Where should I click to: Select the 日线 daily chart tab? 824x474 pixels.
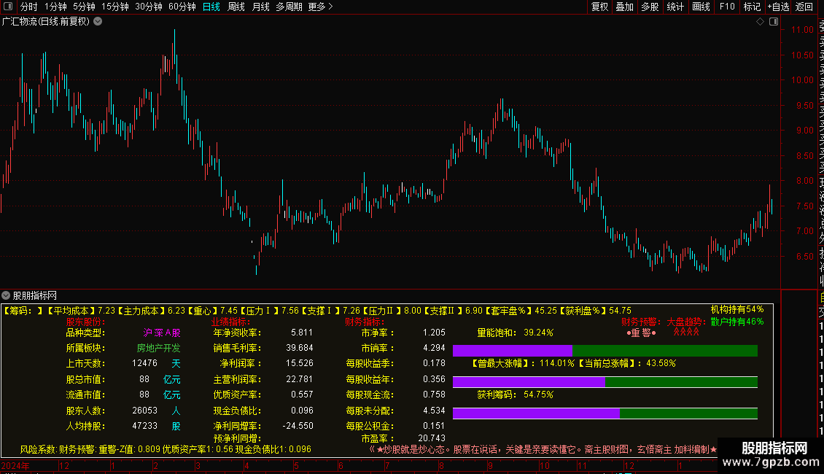[x=211, y=7]
